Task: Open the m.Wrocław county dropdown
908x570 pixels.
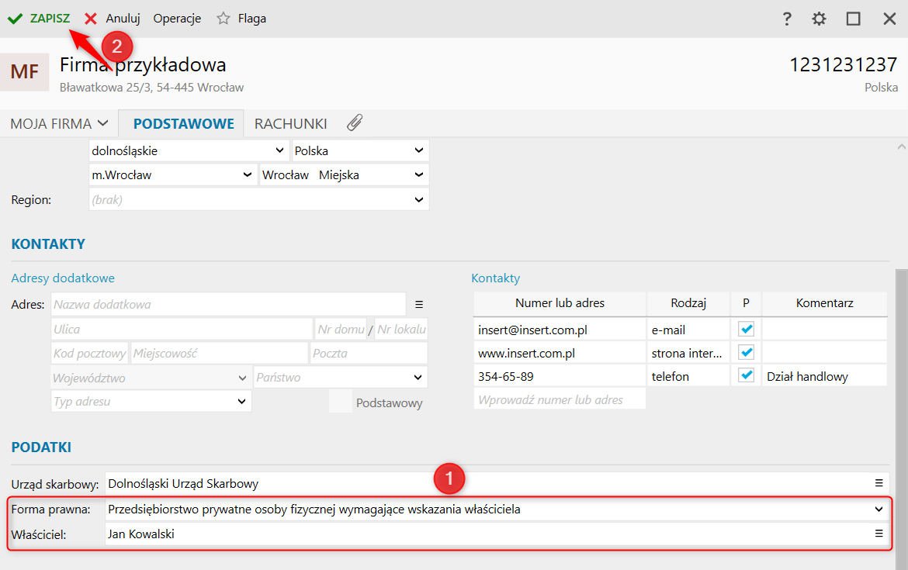Action: point(173,174)
